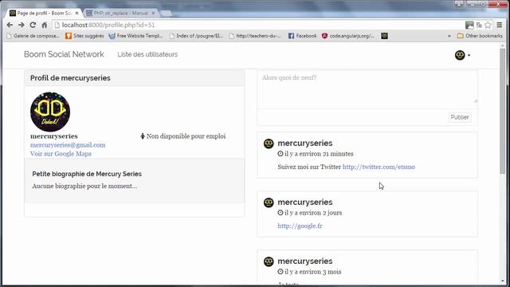Click 'Non disponible pour emploi' status text
This screenshot has height=287, width=510.
point(186,136)
